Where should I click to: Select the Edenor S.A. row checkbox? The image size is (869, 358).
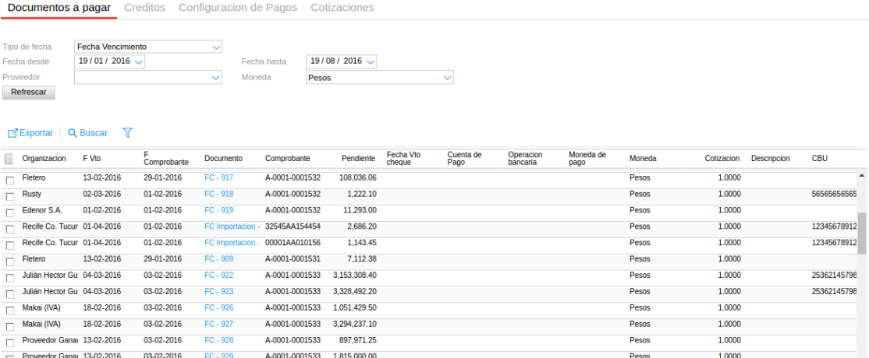pos(9,212)
